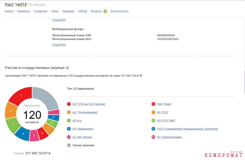Viewport: 245px width, 162px height.
Task: Click the Сумма 917 945 724,67 total
Action: pos(32,153)
